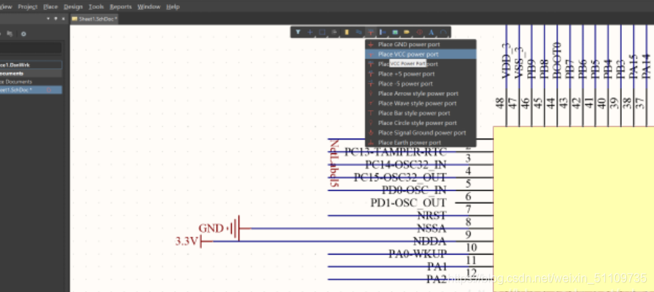Click the yellow IC component body

(573, 208)
